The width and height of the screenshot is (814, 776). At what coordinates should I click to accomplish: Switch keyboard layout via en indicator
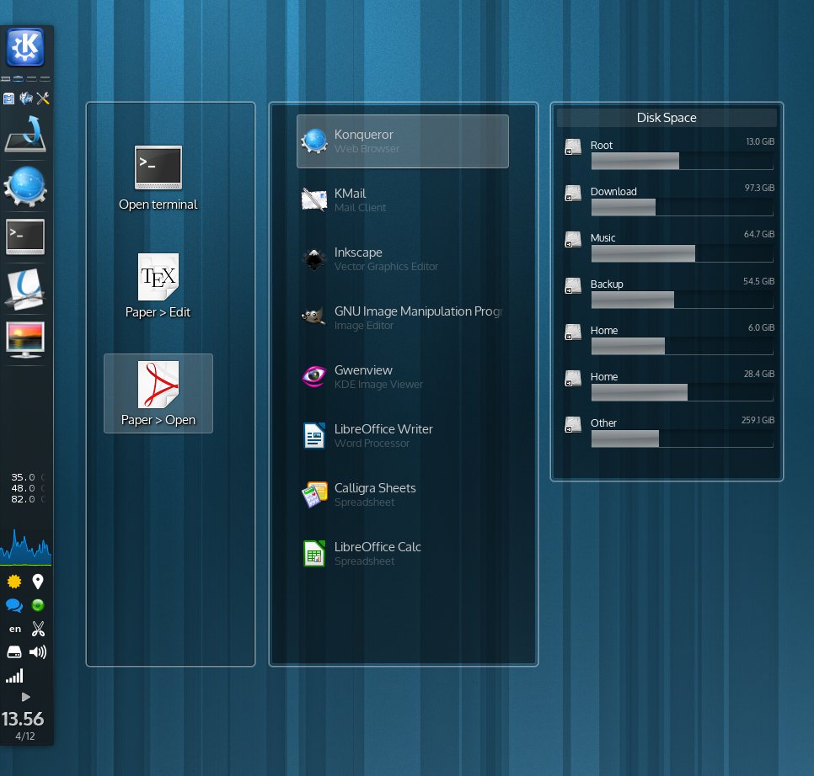point(15,630)
